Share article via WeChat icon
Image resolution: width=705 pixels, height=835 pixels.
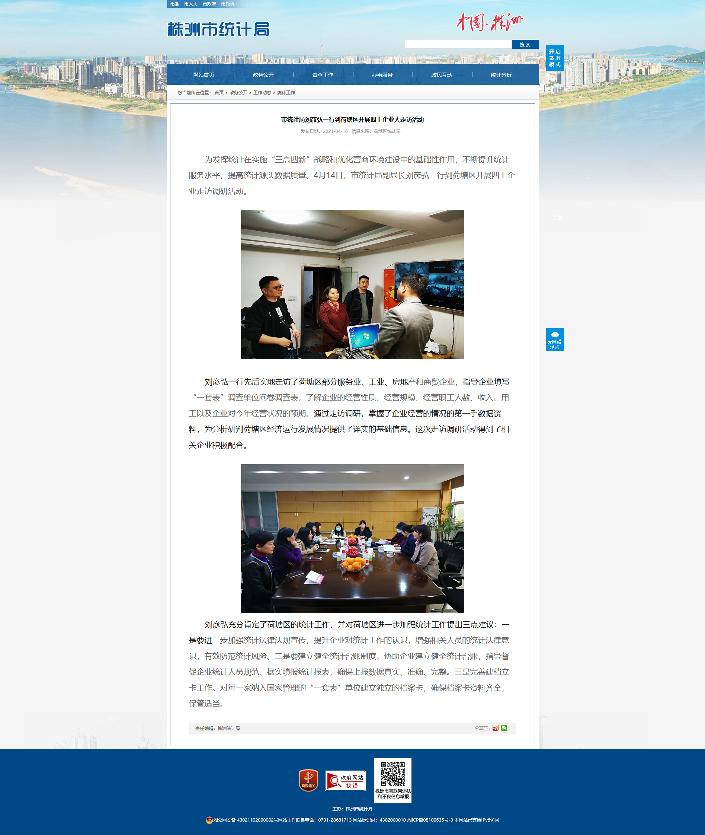tap(504, 728)
